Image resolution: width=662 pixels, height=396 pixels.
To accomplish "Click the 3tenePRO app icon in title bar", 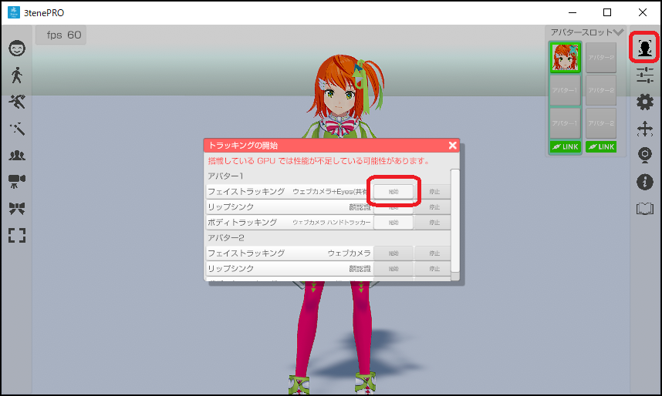I will pos(14,12).
